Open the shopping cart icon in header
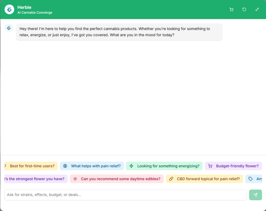 click(231, 10)
